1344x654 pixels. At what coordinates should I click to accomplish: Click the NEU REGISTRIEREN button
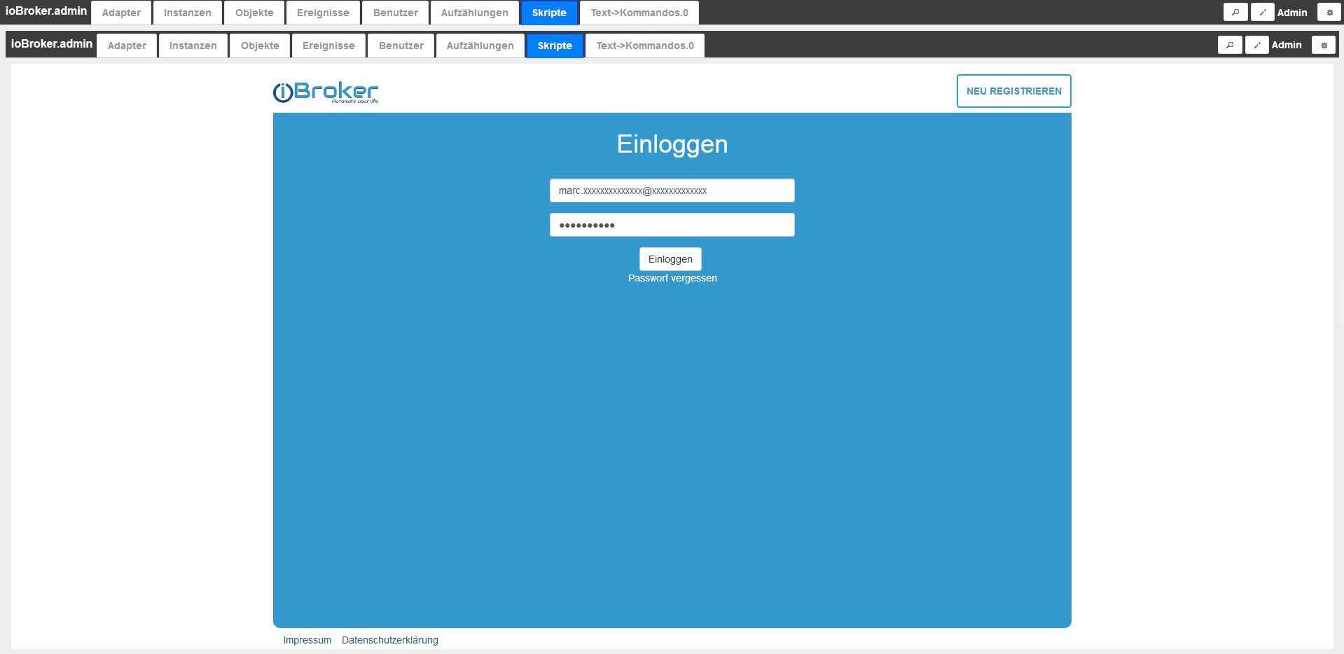1014,91
